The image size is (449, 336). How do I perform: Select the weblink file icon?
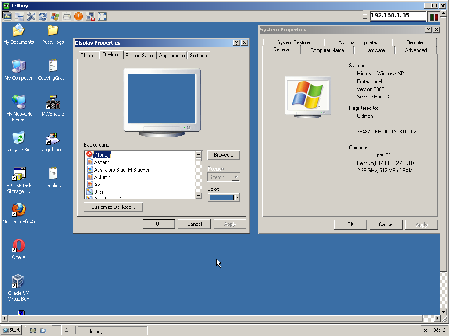click(x=53, y=178)
